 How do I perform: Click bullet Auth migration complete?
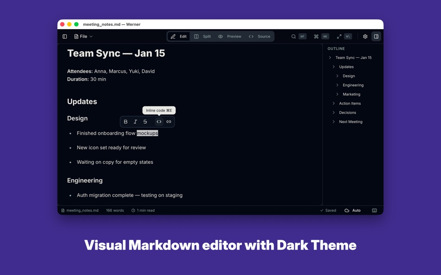(130, 195)
